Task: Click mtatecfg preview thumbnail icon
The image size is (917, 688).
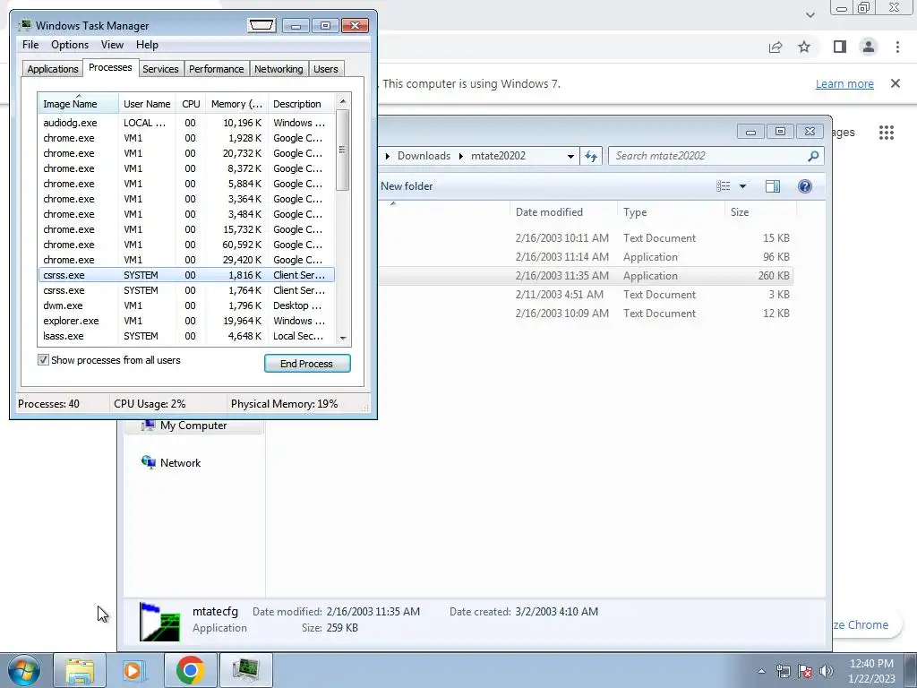Action: coord(159,622)
